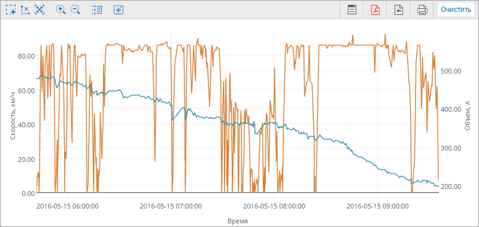
Task: Click the 80.00 speed axis value
Action: point(26,56)
